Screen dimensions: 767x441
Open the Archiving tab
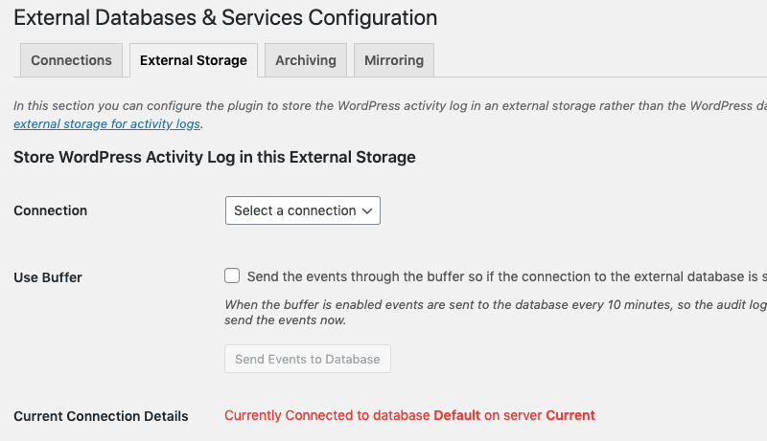(x=305, y=60)
